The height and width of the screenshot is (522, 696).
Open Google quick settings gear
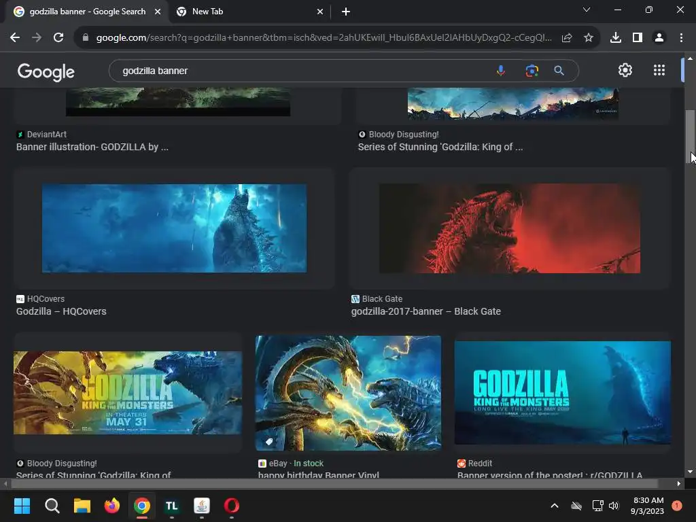(x=625, y=70)
